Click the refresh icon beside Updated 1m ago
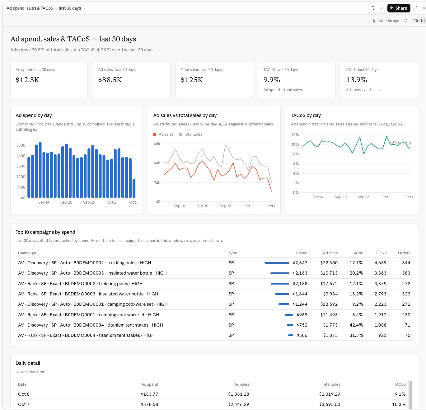 [x=405, y=21]
